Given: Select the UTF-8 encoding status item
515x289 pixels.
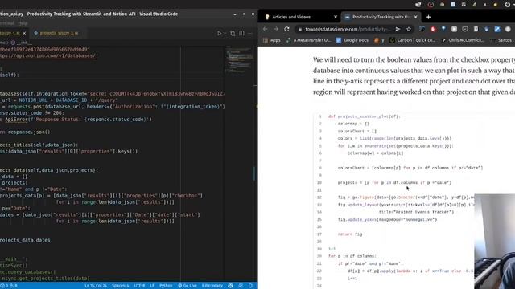Looking at the screenshot, I should point(139,286).
